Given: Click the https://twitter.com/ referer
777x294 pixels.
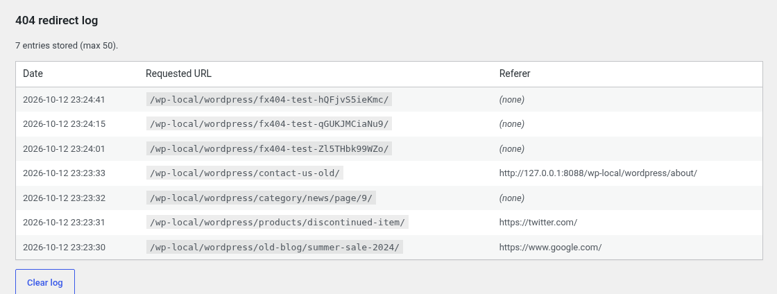Looking at the screenshot, I should coord(538,222).
